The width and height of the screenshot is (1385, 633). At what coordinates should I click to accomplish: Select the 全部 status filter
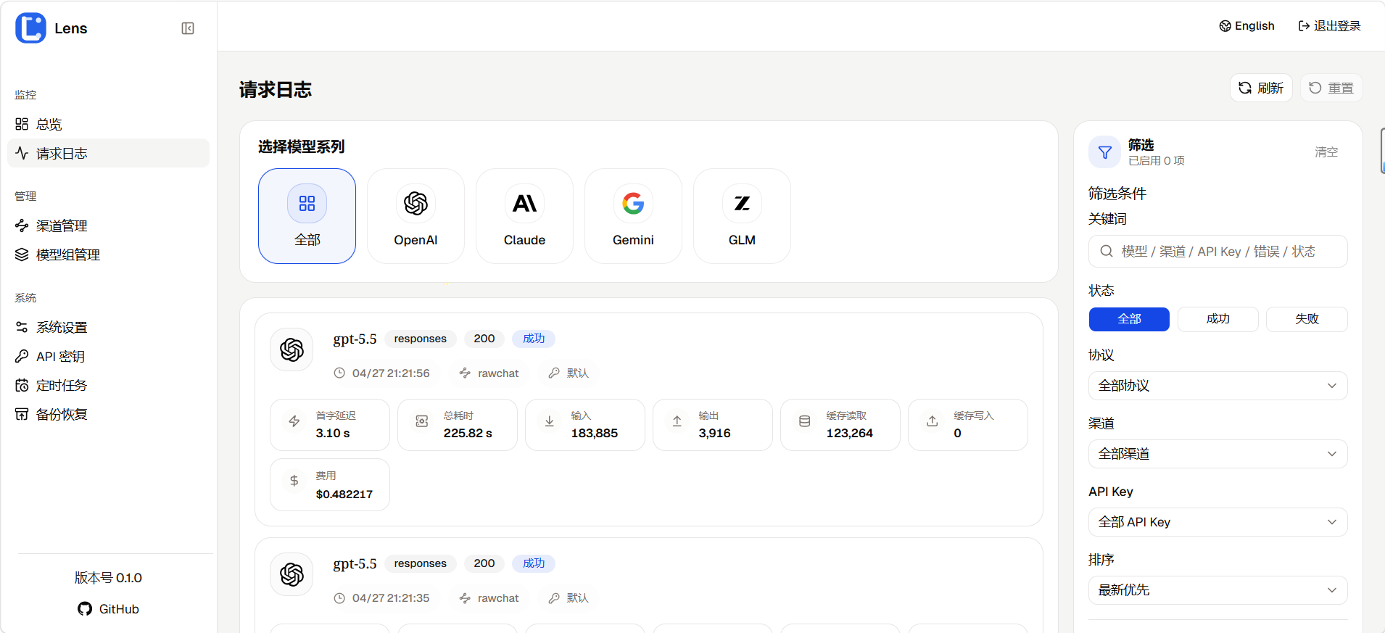tap(1129, 319)
